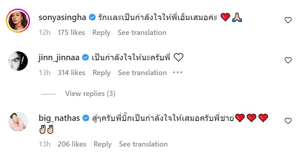Like sonyasingha's comment with the heart icon

[288, 20]
